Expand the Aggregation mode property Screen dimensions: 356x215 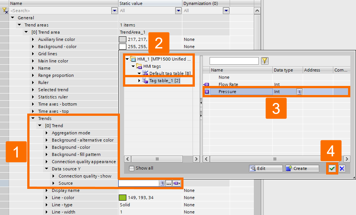(47, 133)
